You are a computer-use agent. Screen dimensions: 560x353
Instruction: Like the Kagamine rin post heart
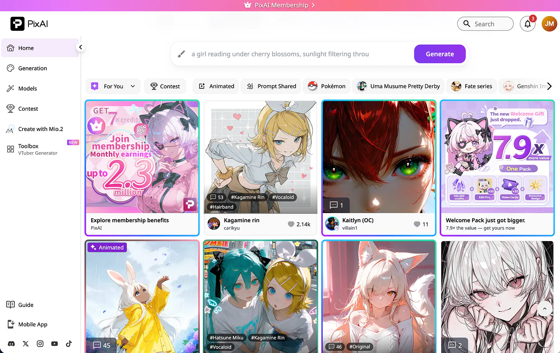coord(291,224)
